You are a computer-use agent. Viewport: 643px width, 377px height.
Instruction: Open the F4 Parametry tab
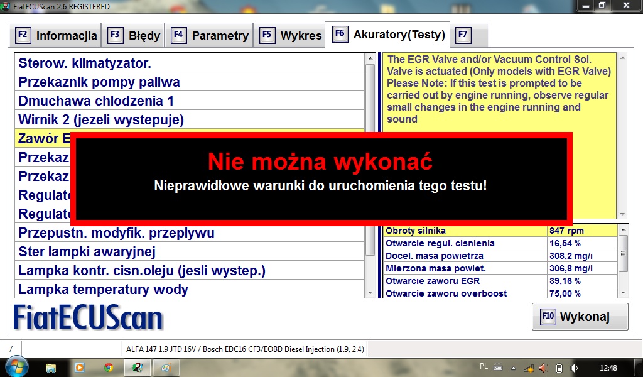click(x=209, y=36)
